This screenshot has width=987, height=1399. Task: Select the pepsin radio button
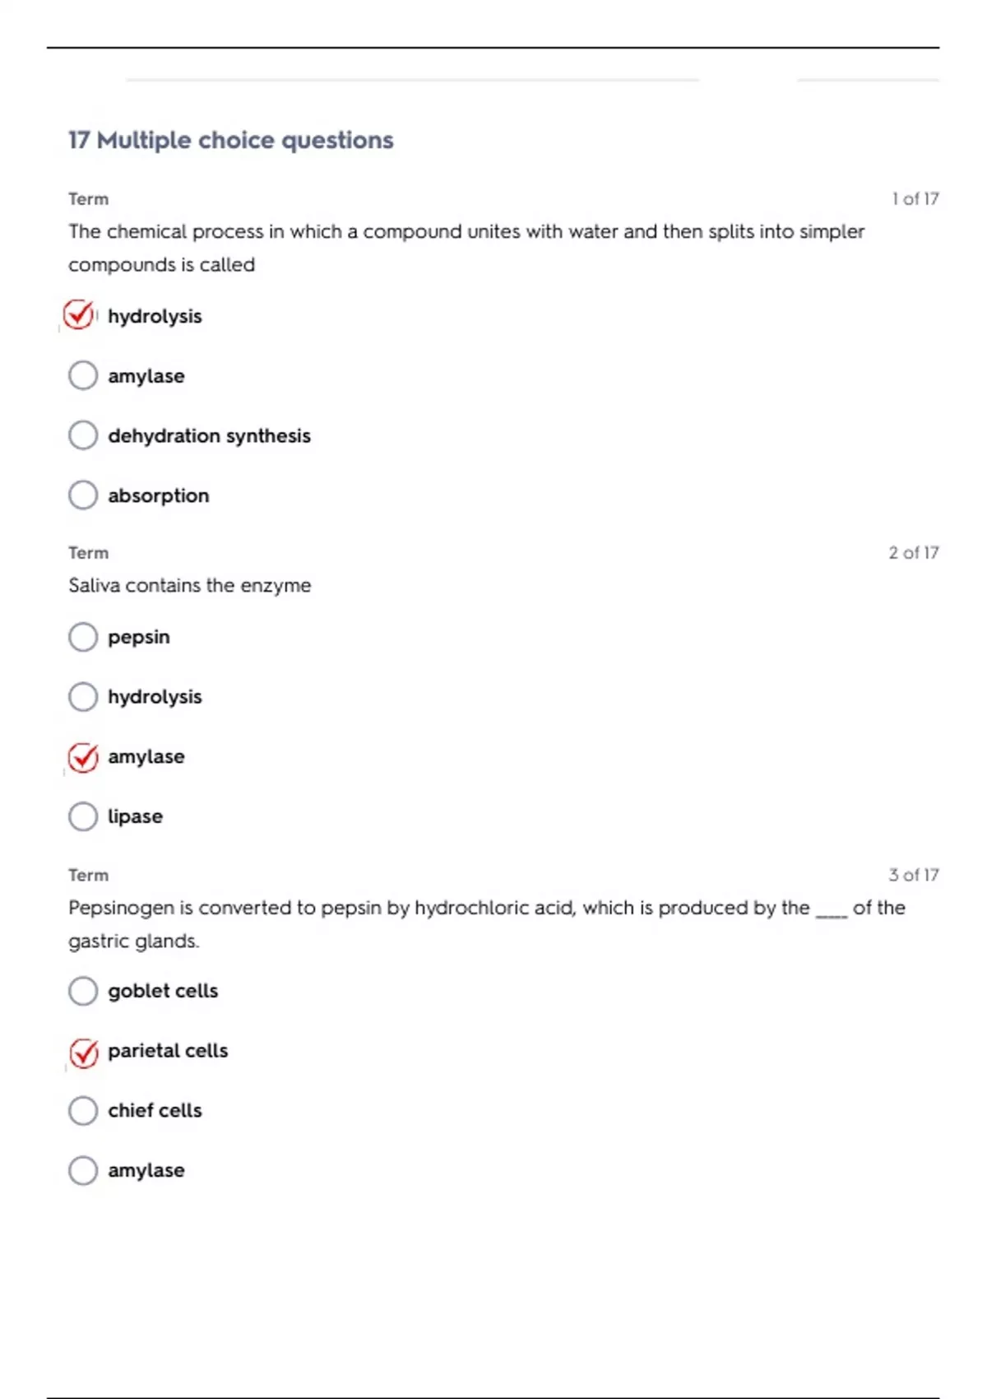pos(83,637)
